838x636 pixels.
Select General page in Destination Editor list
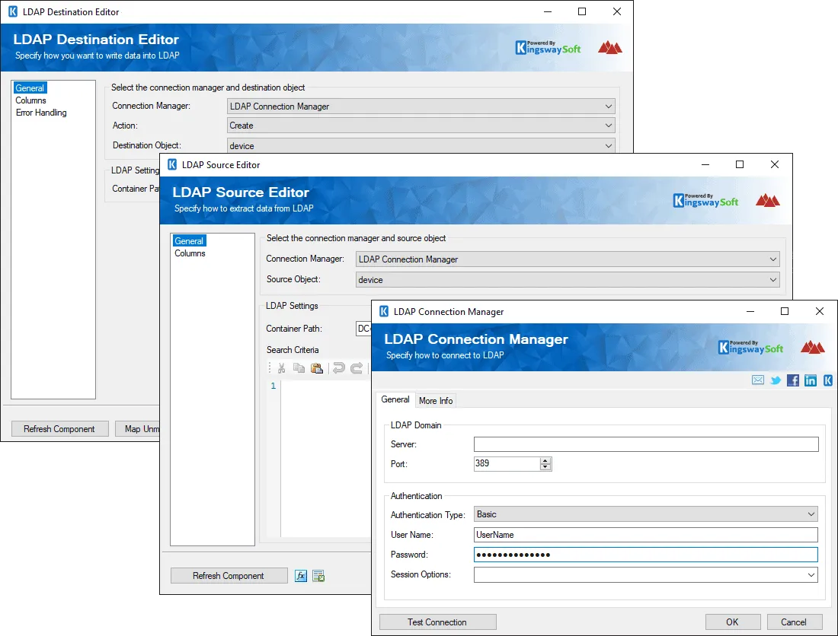pos(30,88)
